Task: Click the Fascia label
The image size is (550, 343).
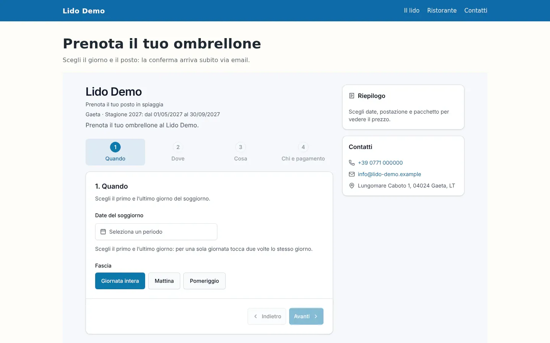Action: pyautogui.click(x=103, y=266)
